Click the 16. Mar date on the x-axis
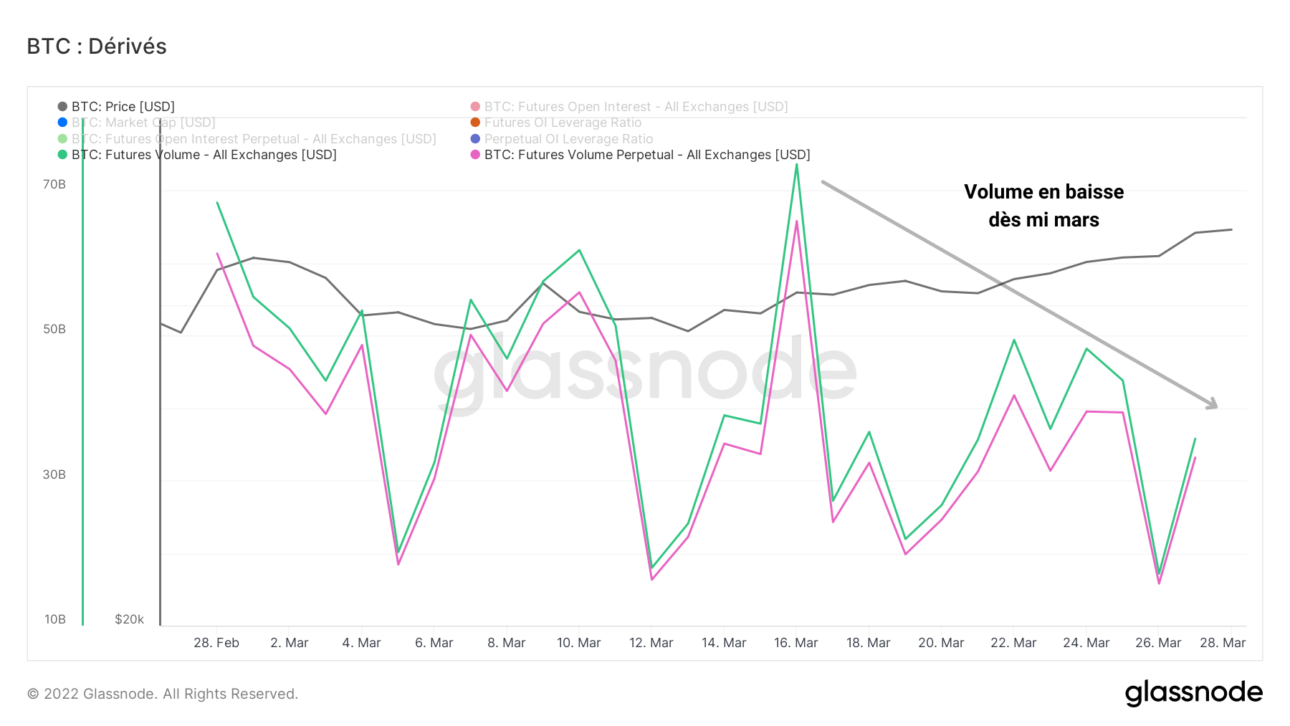The image size is (1290, 726). [x=795, y=643]
